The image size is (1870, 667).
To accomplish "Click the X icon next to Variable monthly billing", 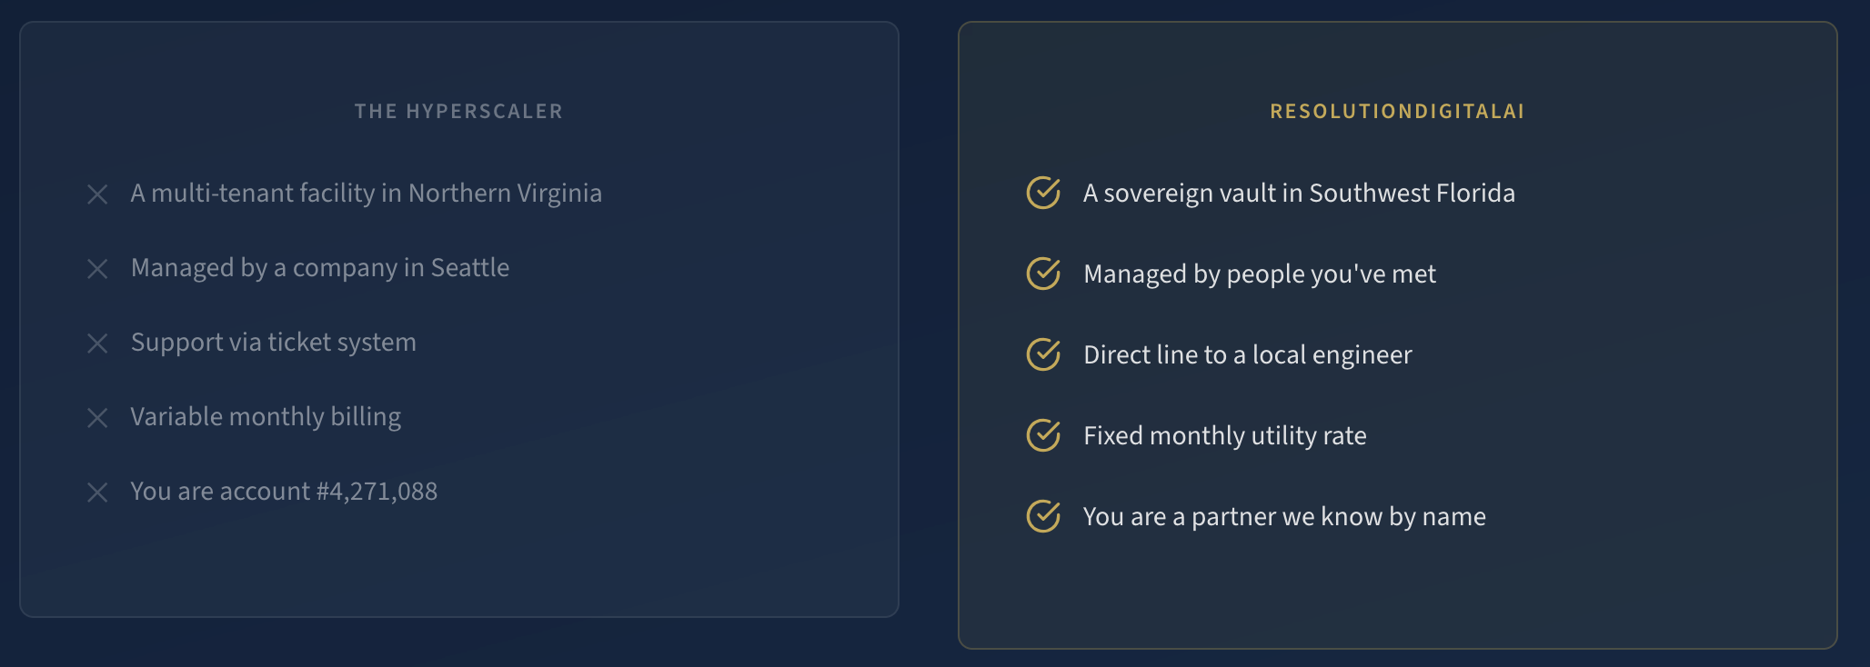I will coord(97,418).
